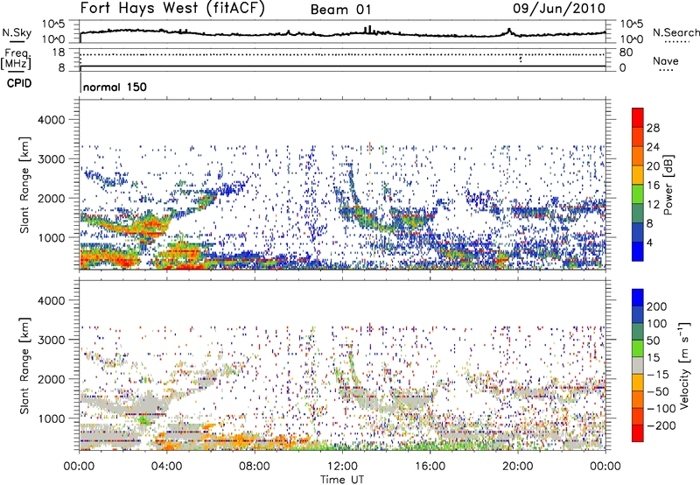Click the 'Fort Hays West (fitACF)' title

(172, 9)
